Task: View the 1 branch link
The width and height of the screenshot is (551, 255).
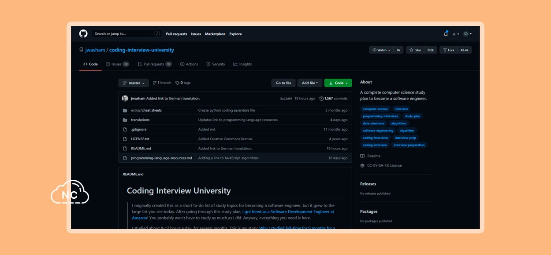Action: click(x=162, y=83)
